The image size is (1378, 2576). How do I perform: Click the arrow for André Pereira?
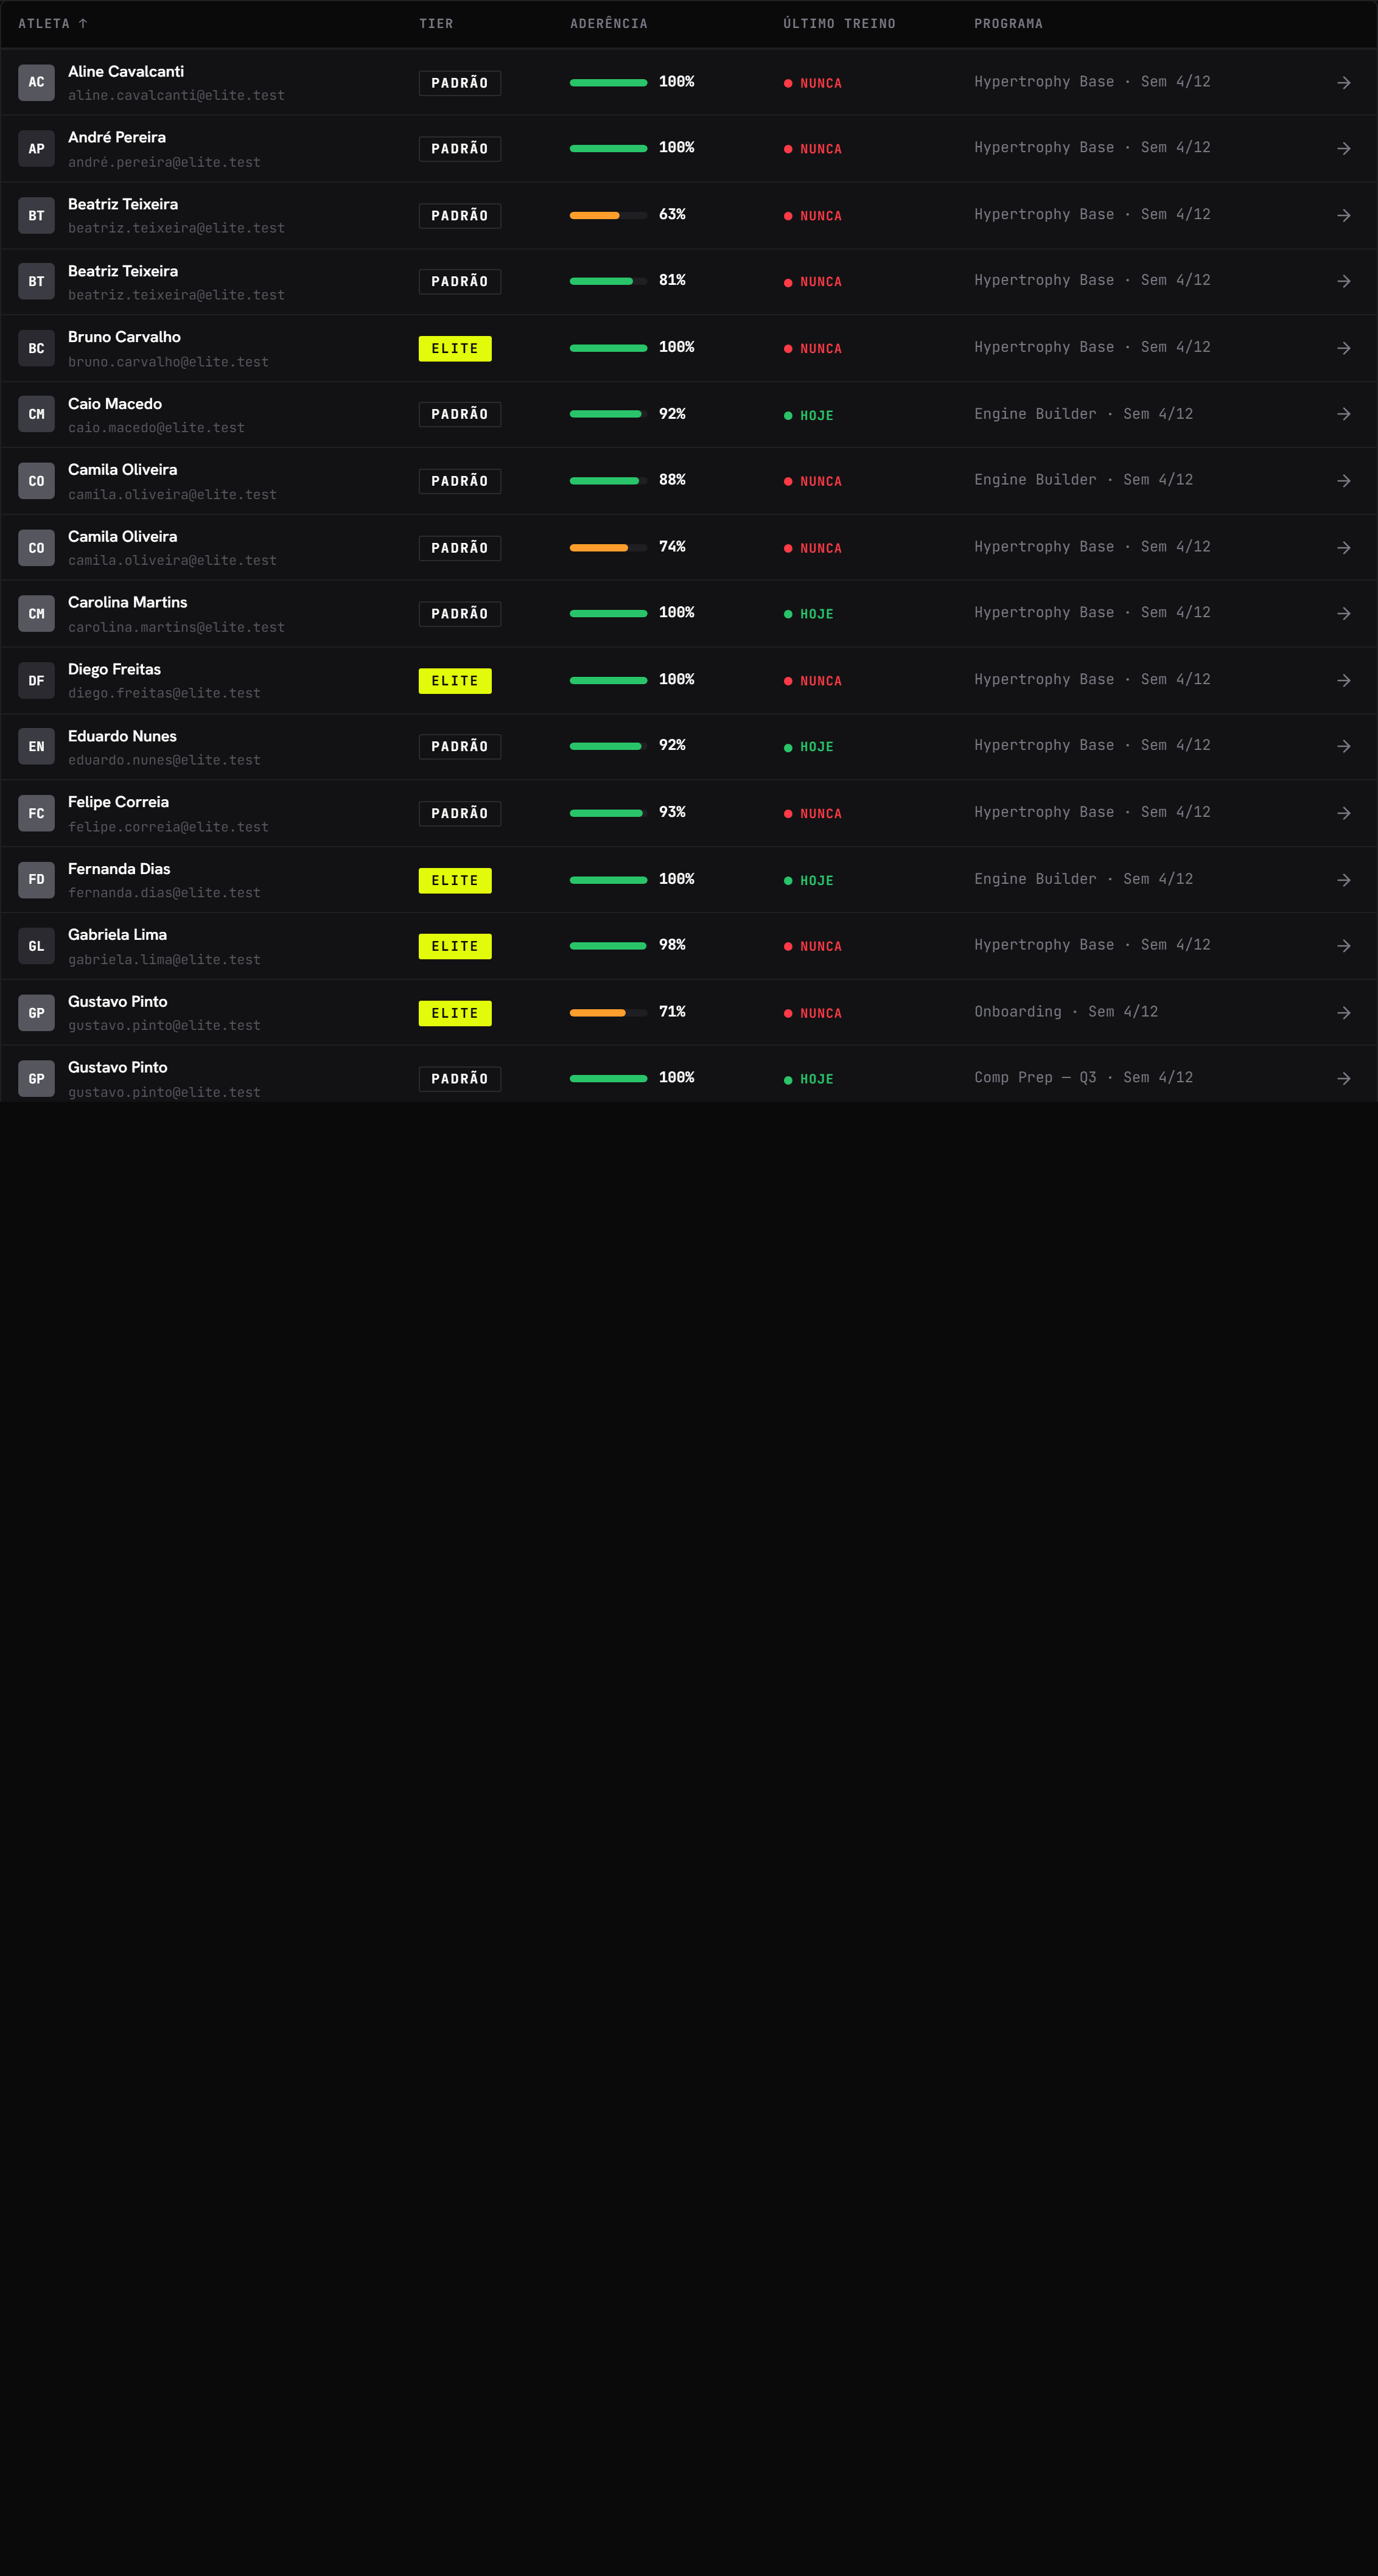coord(1343,149)
